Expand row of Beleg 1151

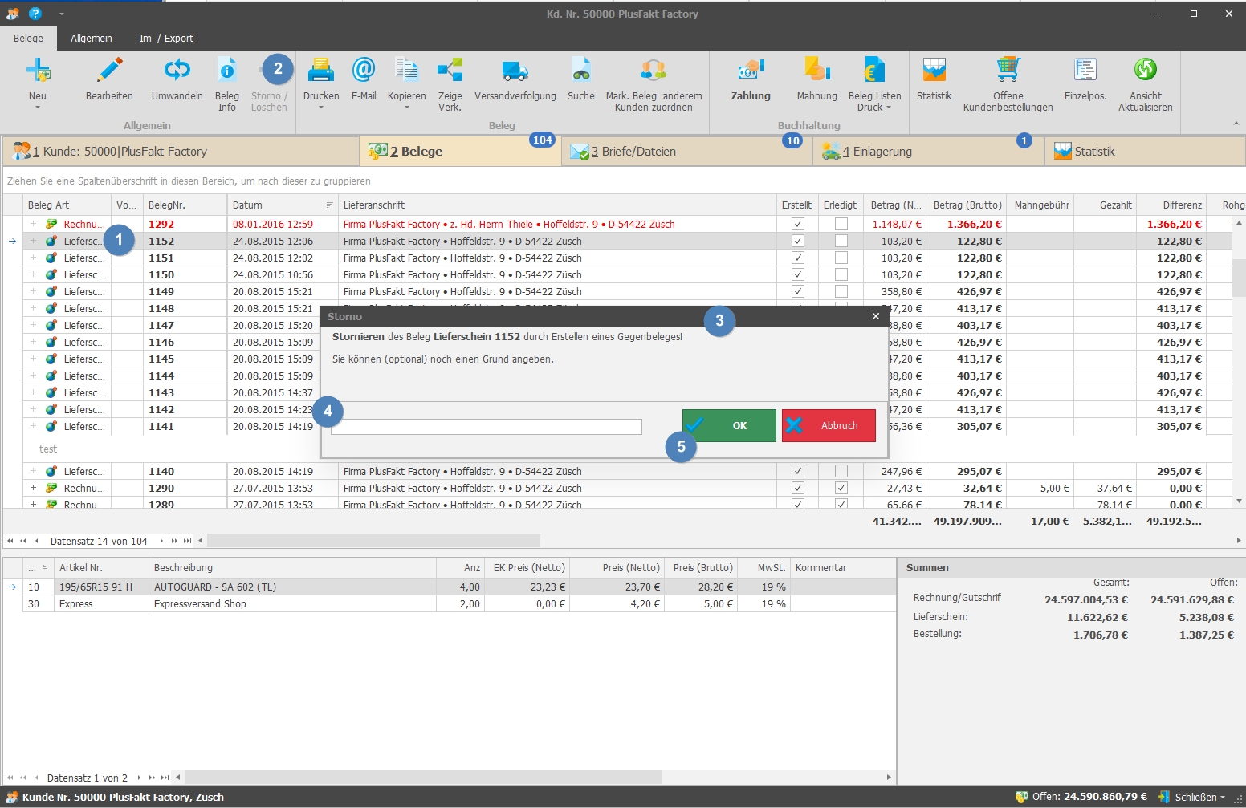pyautogui.click(x=33, y=258)
